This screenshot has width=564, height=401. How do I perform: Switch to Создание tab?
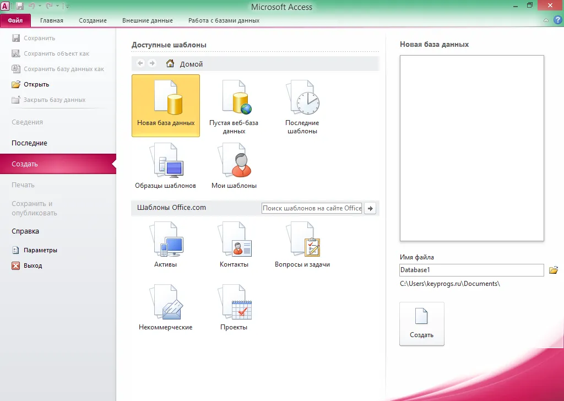[93, 20]
